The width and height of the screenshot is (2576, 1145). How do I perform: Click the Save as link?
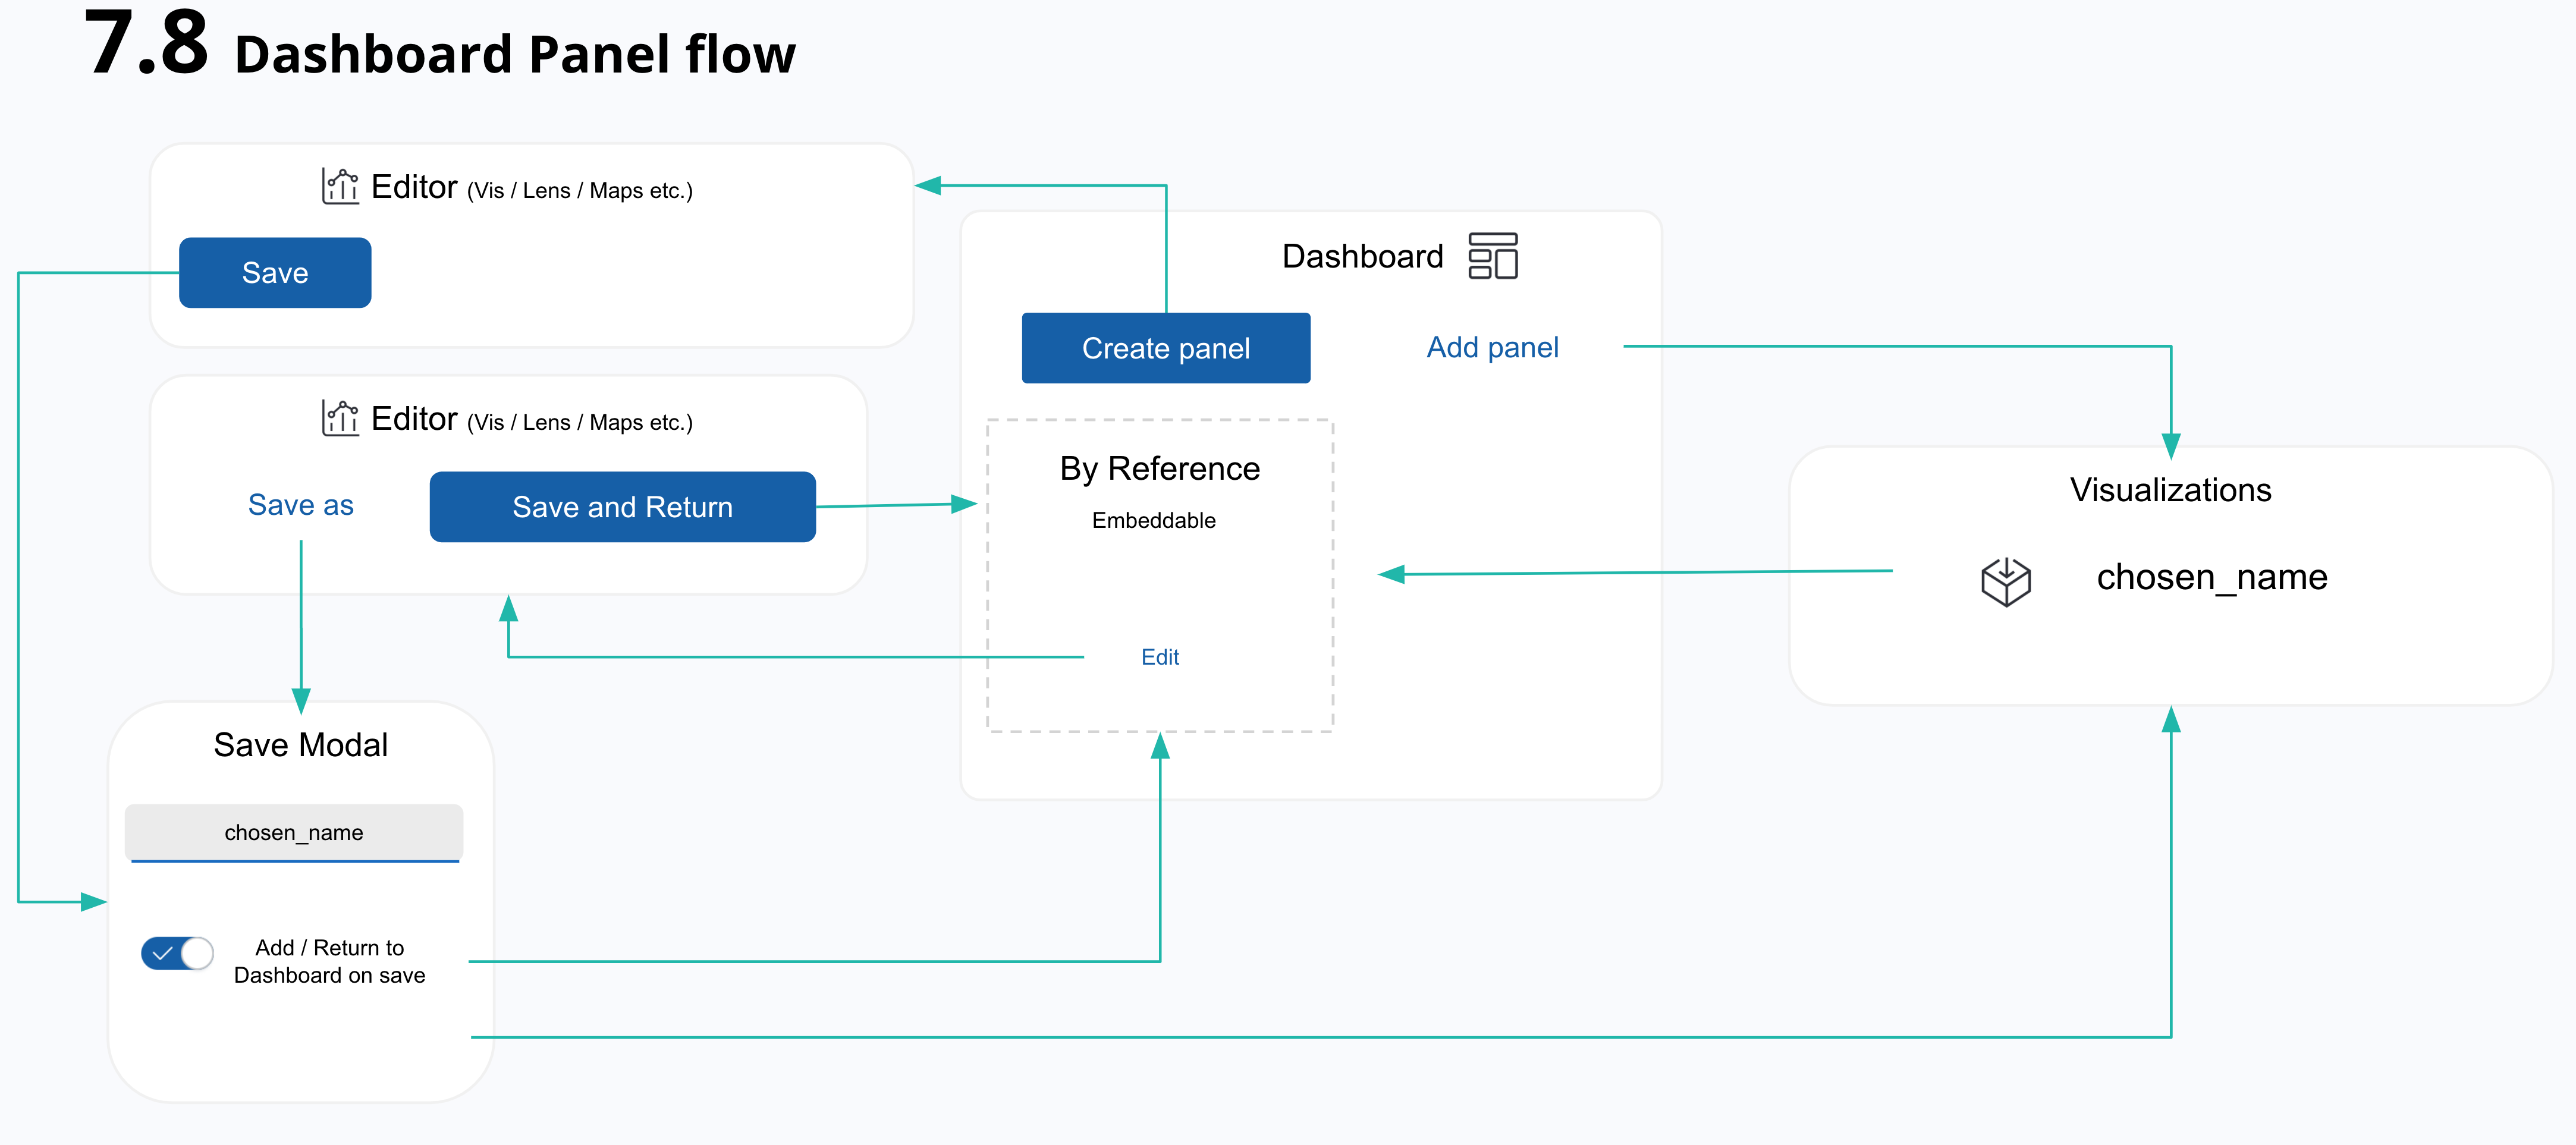pyautogui.click(x=300, y=505)
